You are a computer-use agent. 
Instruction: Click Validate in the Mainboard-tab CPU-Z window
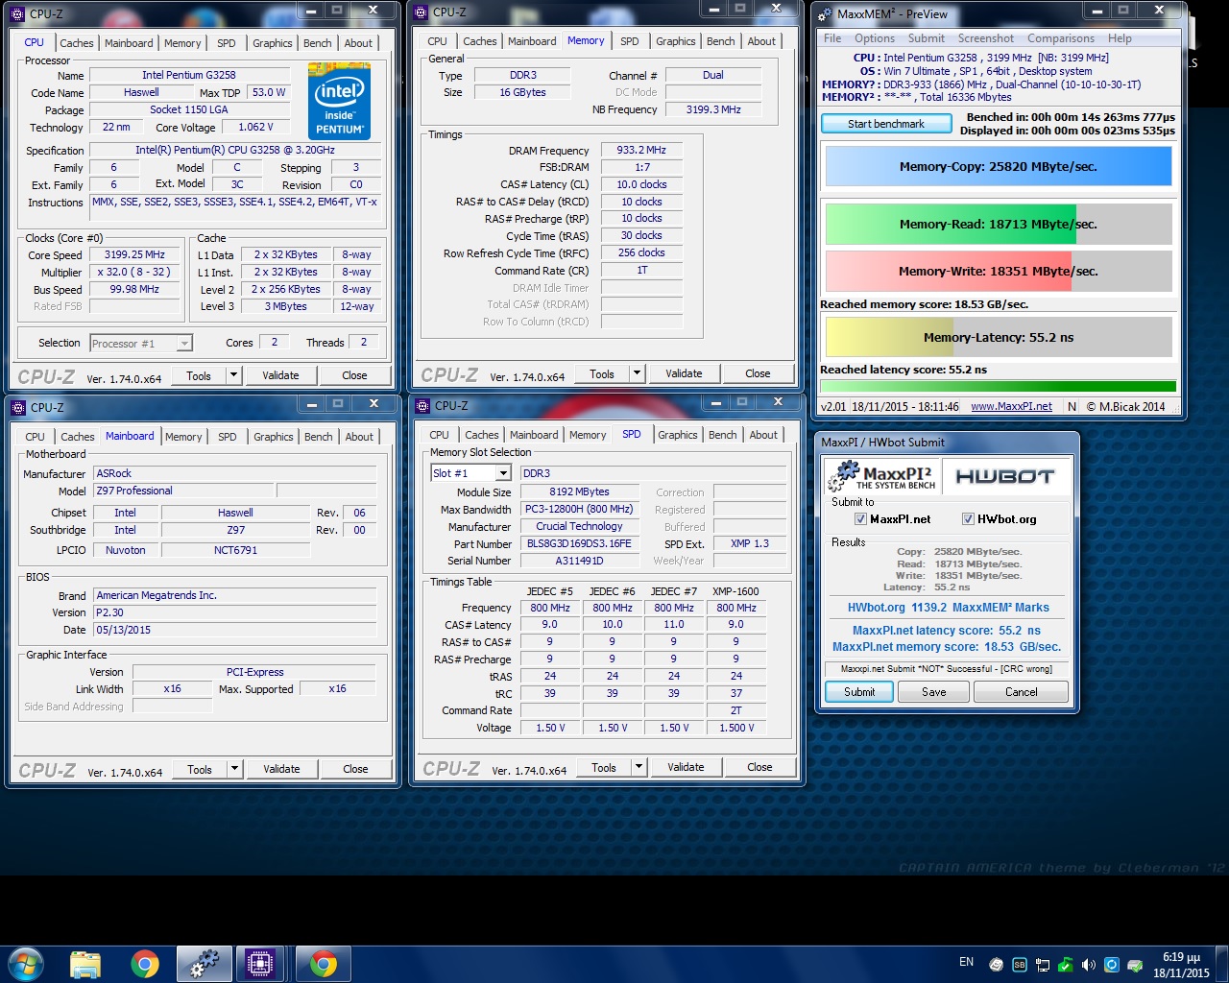[281, 769]
